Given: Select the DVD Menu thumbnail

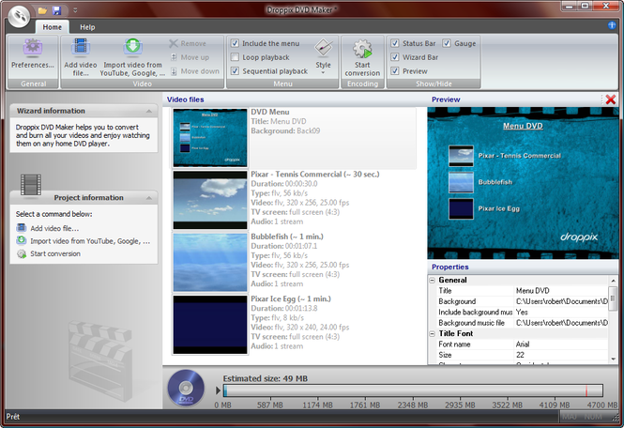Looking at the screenshot, I should click(x=210, y=138).
